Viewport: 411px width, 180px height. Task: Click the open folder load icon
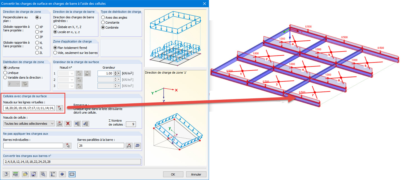25,174
